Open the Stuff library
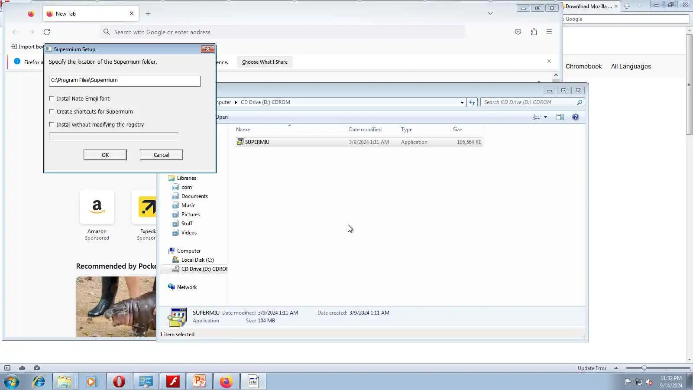 pyautogui.click(x=187, y=224)
